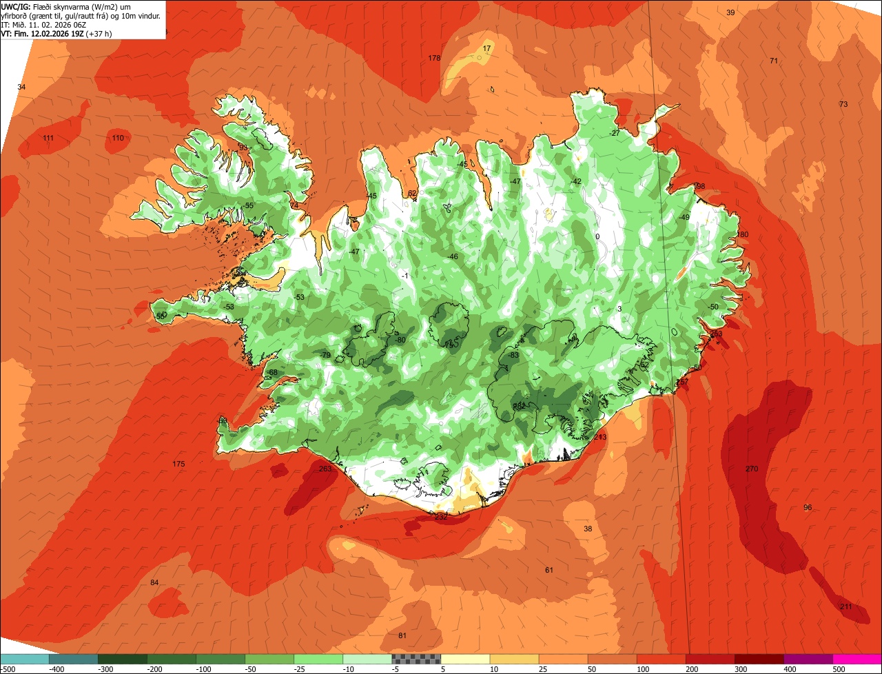882x674 pixels.
Task: Click the '270' value in the dark red band
Action: (x=752, y=469)
